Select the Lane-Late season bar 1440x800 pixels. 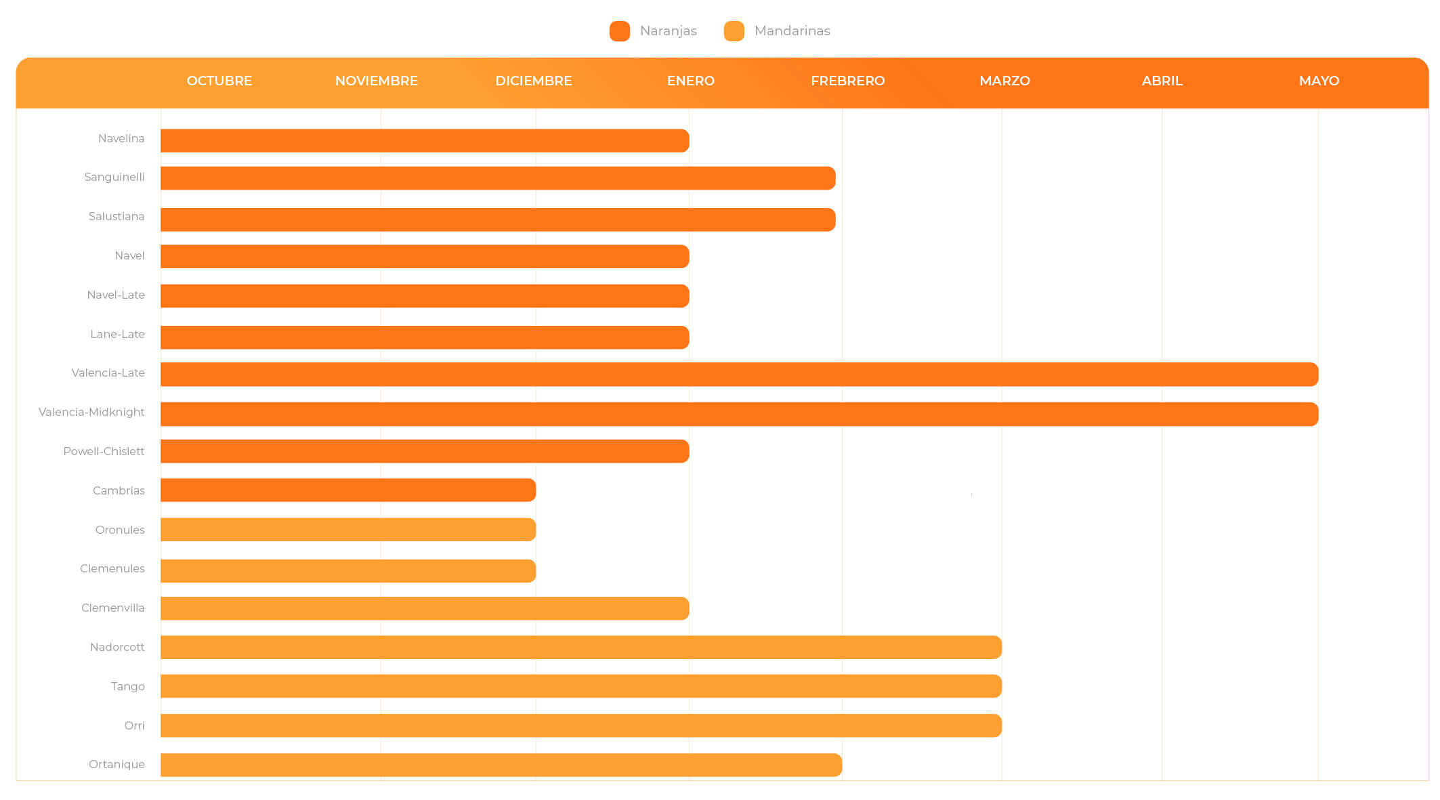click(x=425, y=337)
